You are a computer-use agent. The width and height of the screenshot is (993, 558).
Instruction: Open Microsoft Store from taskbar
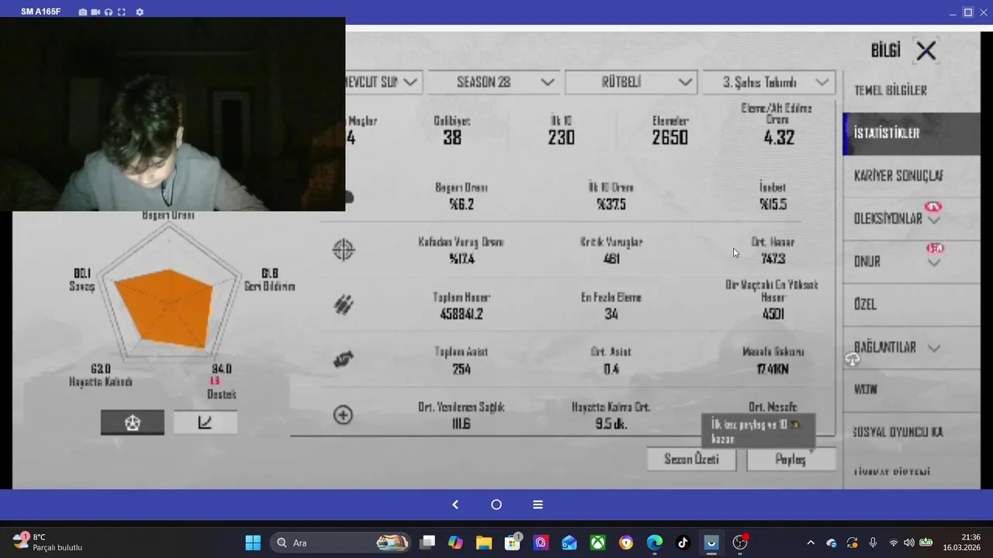coord(512,542)
